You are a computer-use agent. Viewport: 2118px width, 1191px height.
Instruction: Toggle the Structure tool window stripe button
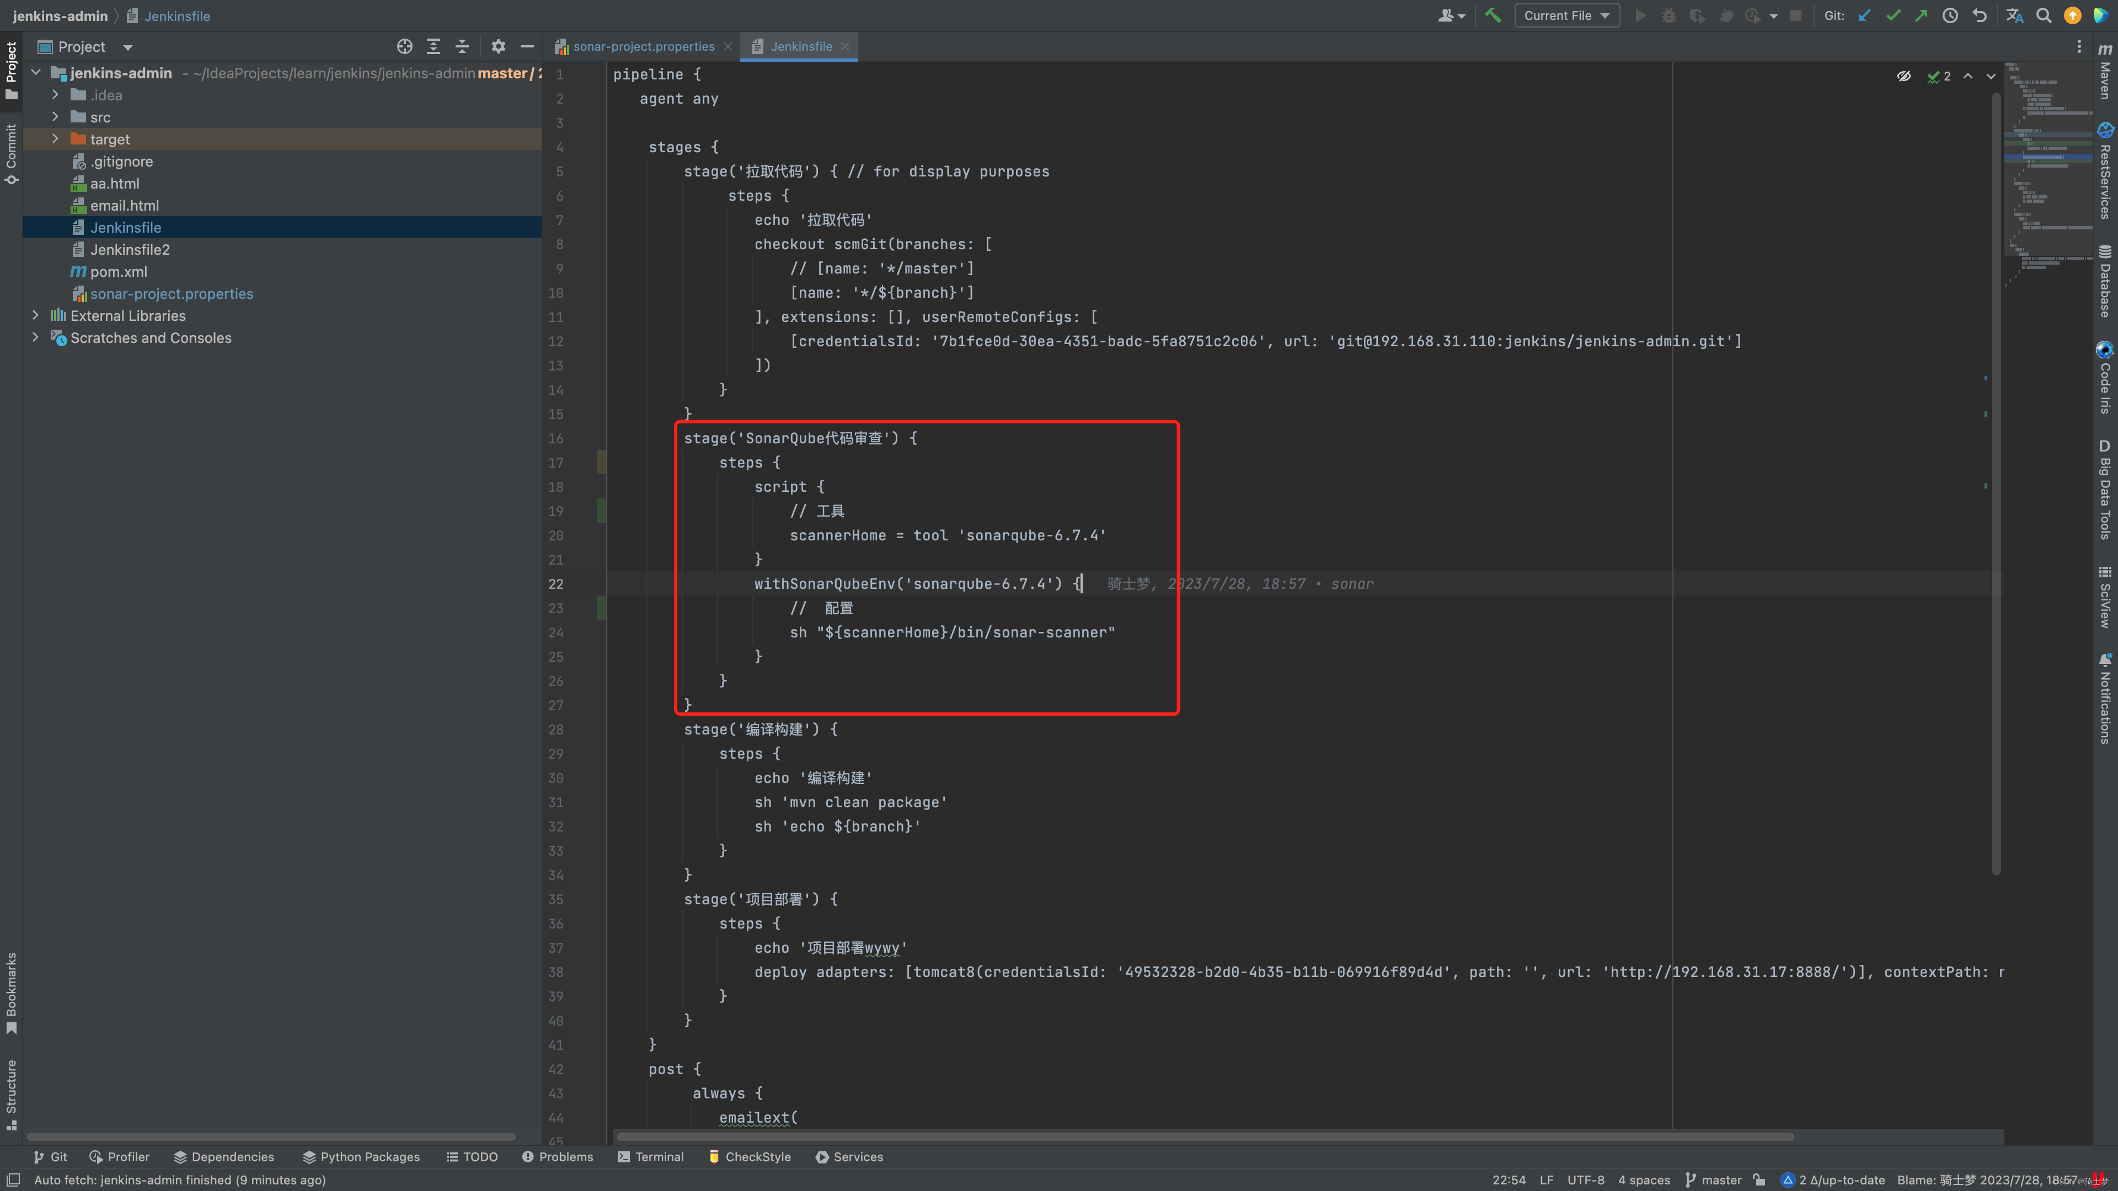[x=12, y=1095]
